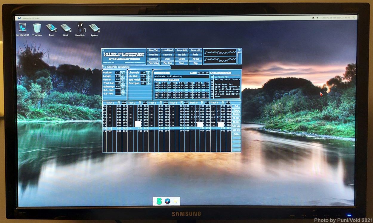Open the Boot volume icon
Image resolution: width=373 pixels, height=223 pixels.
[x=51, y=28]
